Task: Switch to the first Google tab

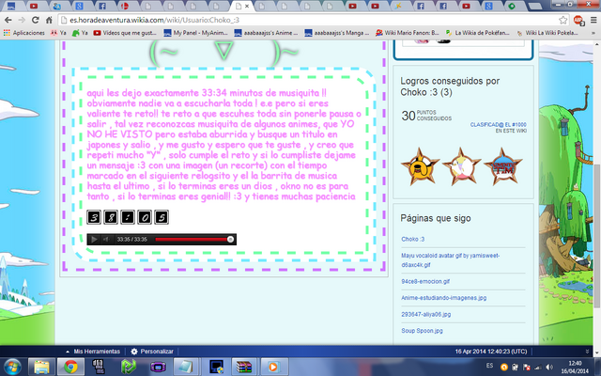Action: point(79,6)
